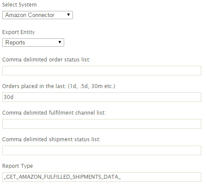Open the Select System dropdown
This screenshot has width=206, height=187.
click(38, 15)
